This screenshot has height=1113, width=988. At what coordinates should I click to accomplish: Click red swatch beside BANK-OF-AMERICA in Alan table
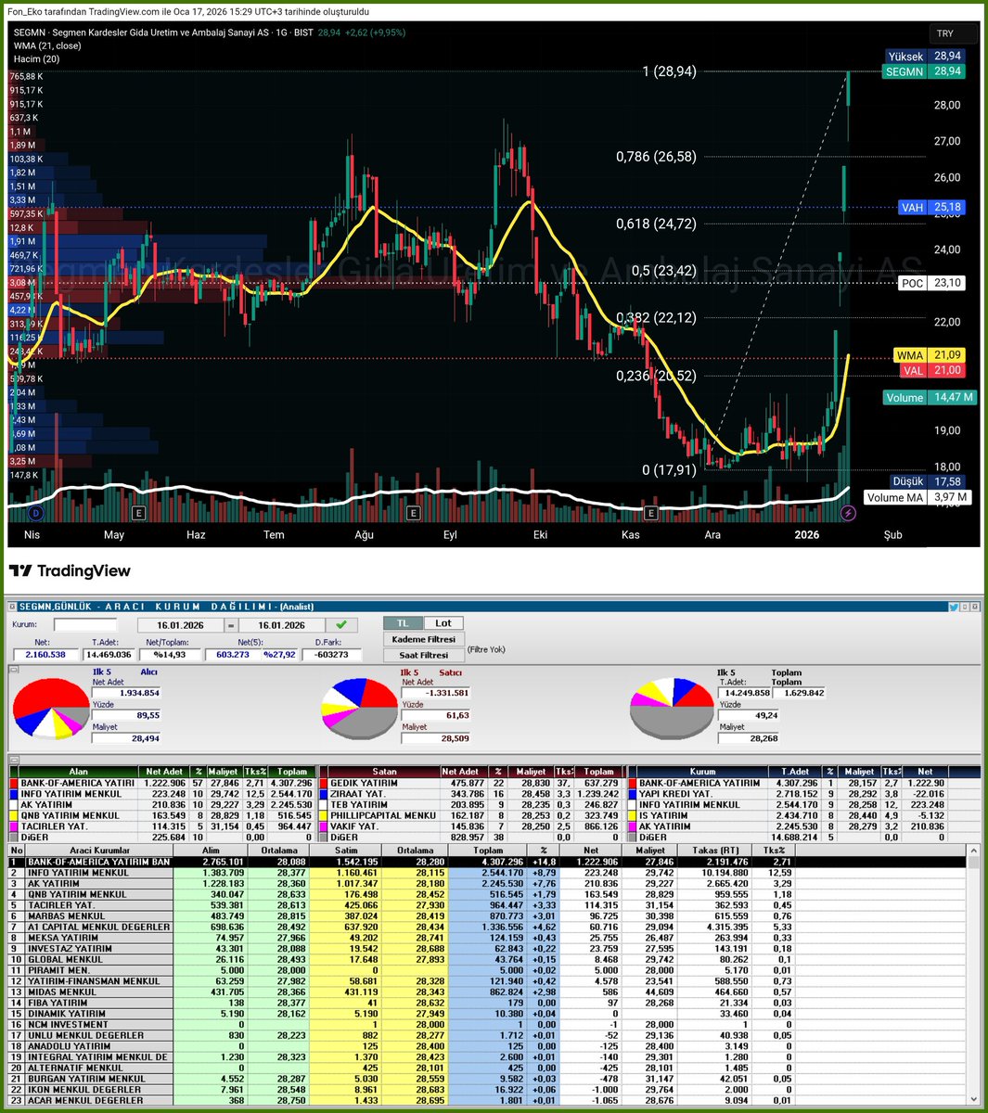tap(13, 783)
